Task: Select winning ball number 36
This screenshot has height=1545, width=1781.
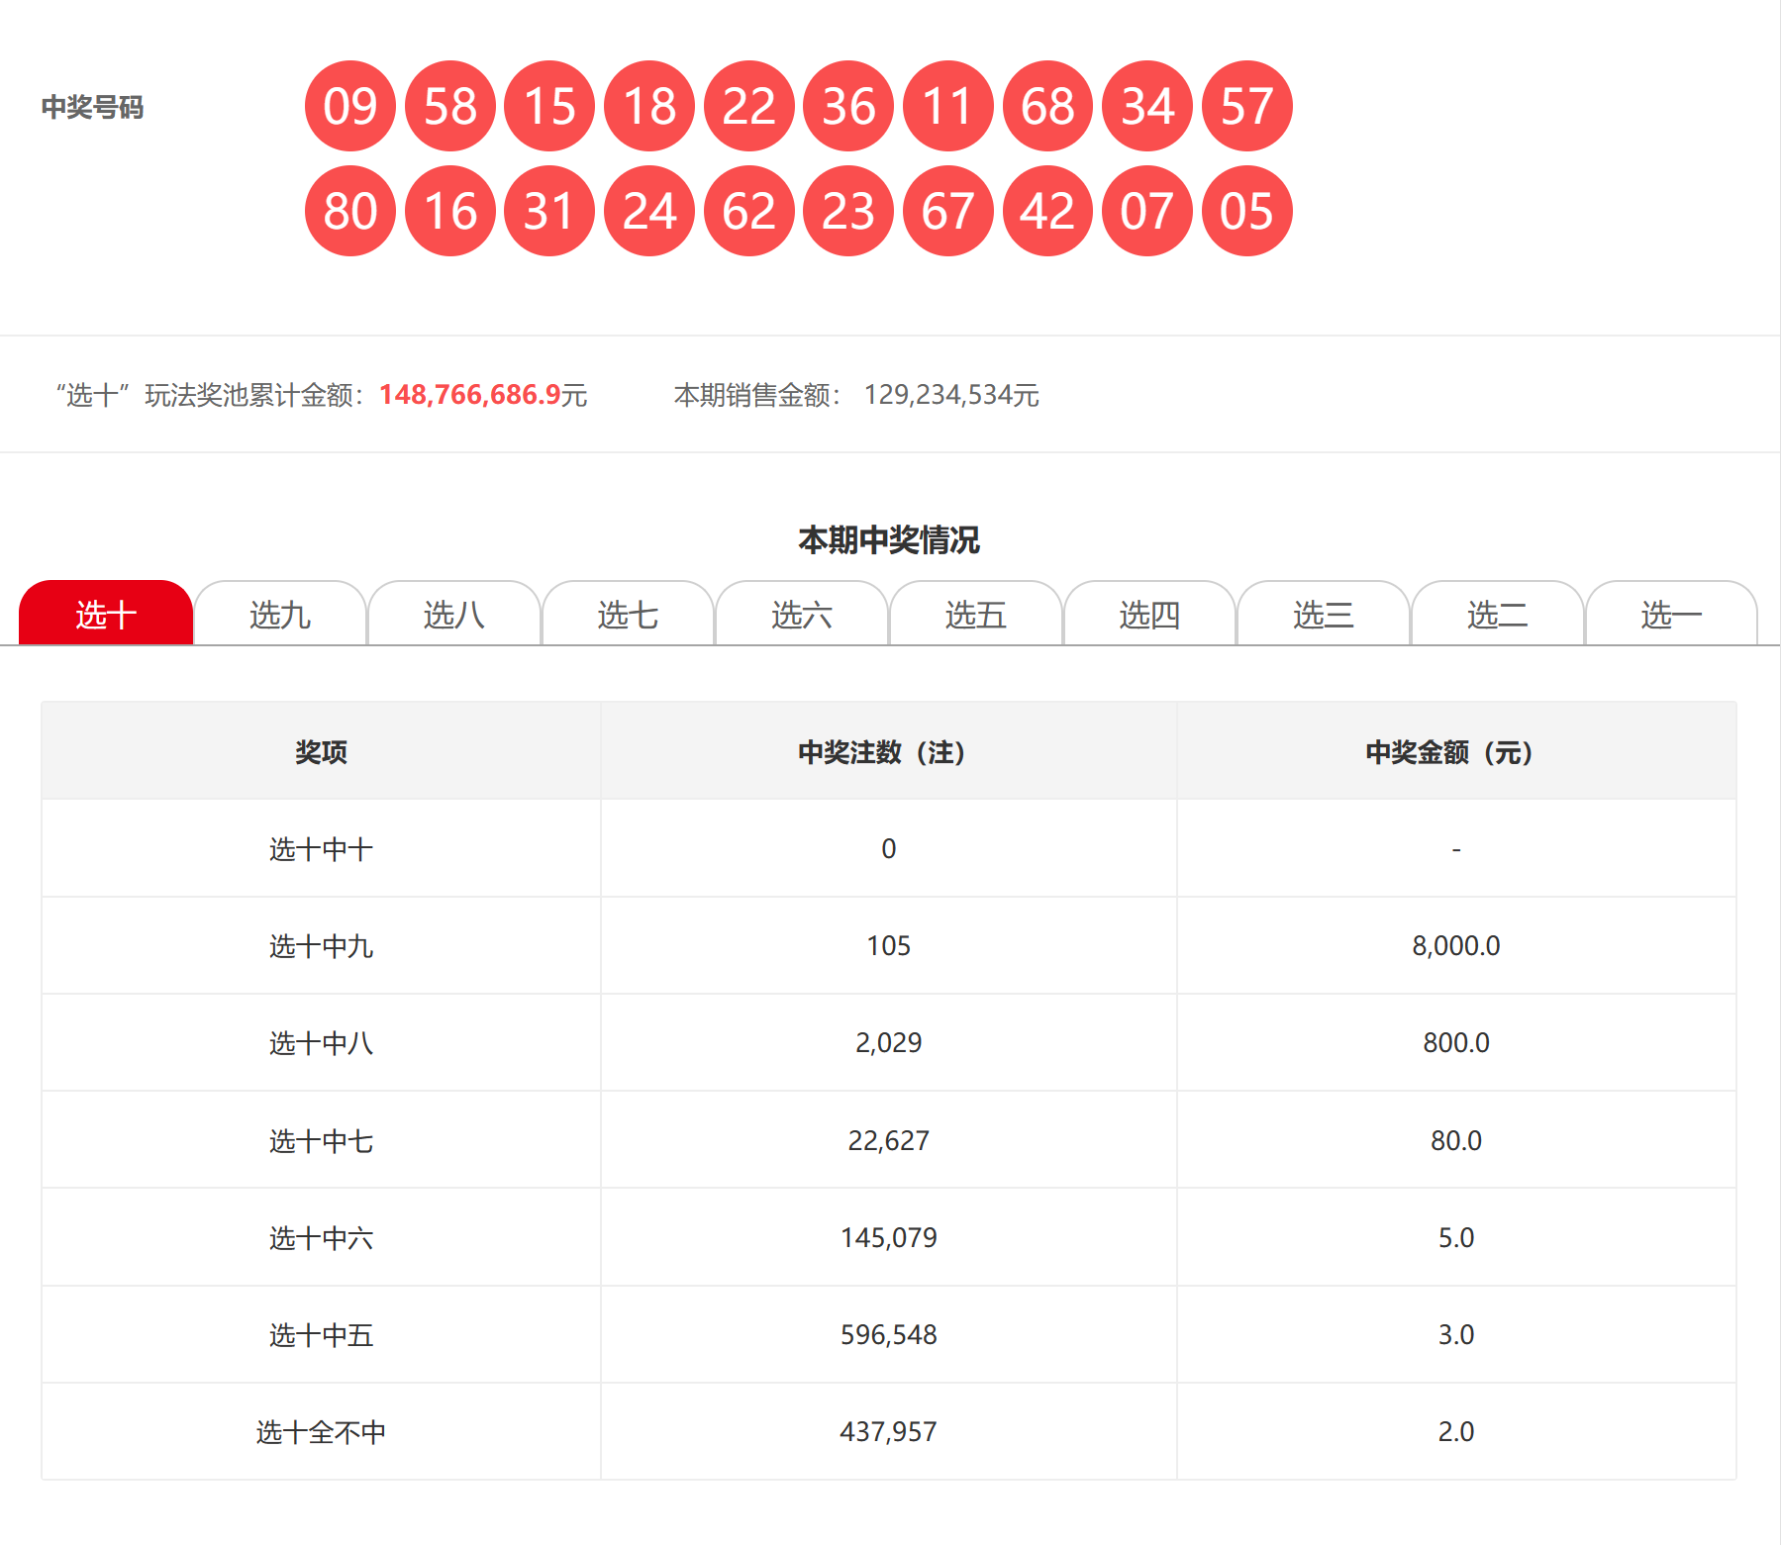Action: 848,106
